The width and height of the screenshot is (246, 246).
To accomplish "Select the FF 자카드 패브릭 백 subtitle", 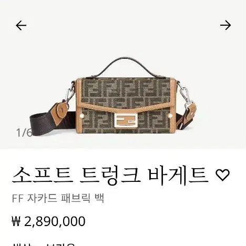I will (x=58, y=198).
